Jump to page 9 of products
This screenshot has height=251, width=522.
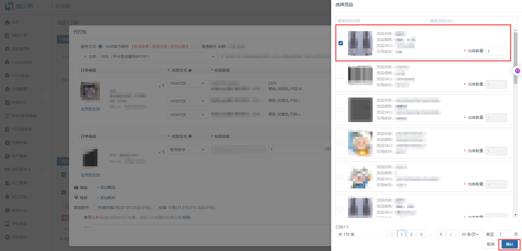(x=441, y=234)
